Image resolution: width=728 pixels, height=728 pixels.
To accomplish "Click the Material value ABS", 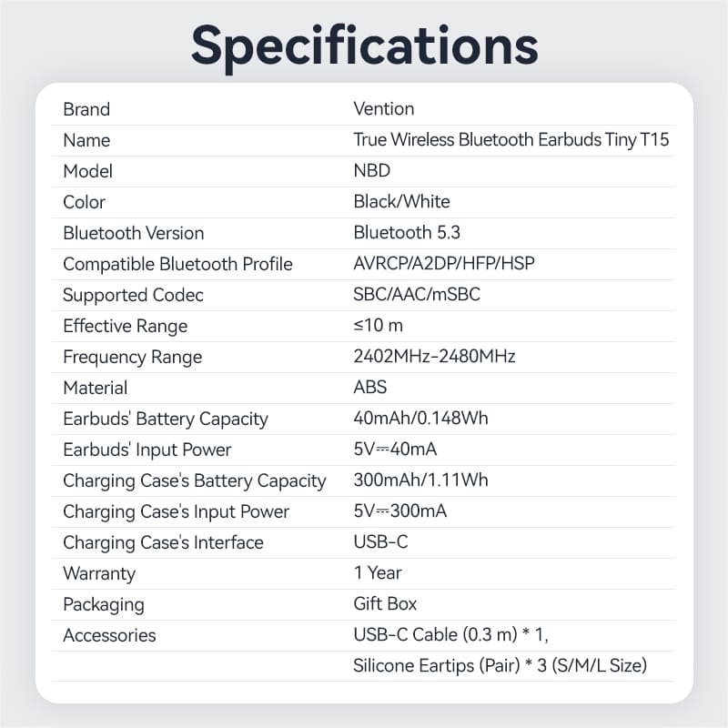I will (x=369, y=388).
